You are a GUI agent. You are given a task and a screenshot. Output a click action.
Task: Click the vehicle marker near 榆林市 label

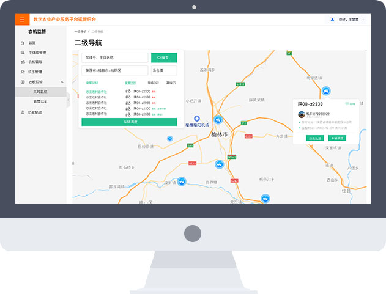pyautogui.click(x=218, y=120)
